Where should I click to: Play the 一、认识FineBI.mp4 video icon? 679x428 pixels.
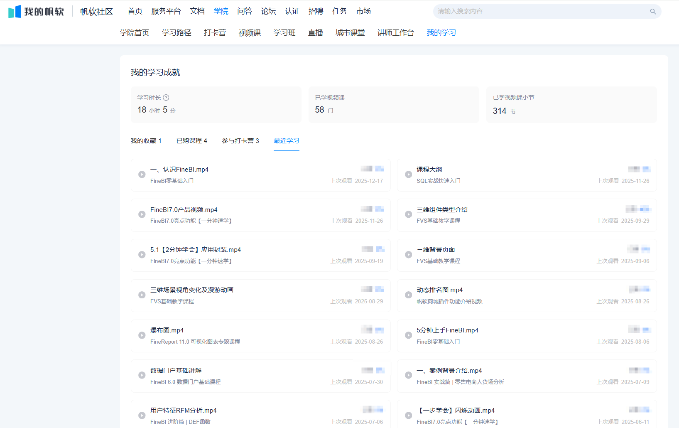[x=142, y=175]
